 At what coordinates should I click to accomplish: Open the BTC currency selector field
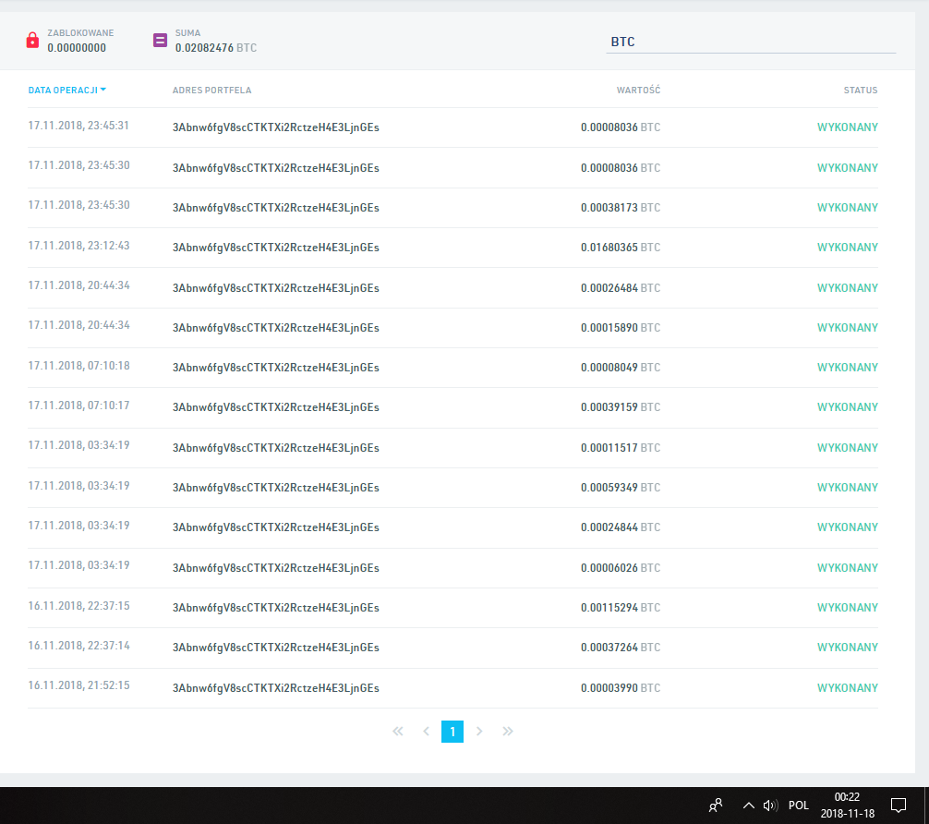[x=750, y=42]
